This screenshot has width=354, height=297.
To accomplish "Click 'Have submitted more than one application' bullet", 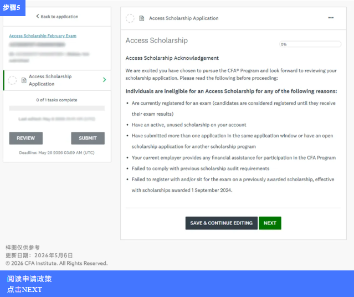I will [x=232, y=141].
